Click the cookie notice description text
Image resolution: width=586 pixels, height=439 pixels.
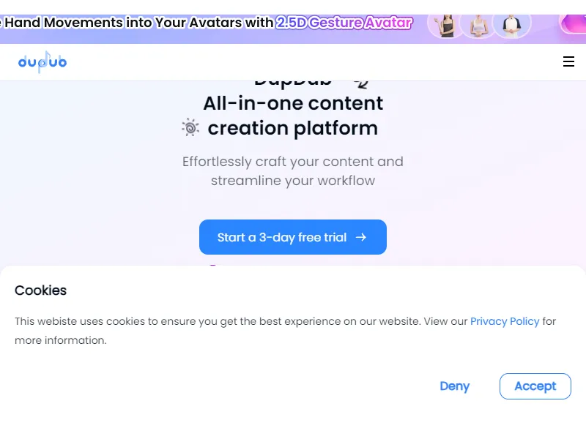285,331
